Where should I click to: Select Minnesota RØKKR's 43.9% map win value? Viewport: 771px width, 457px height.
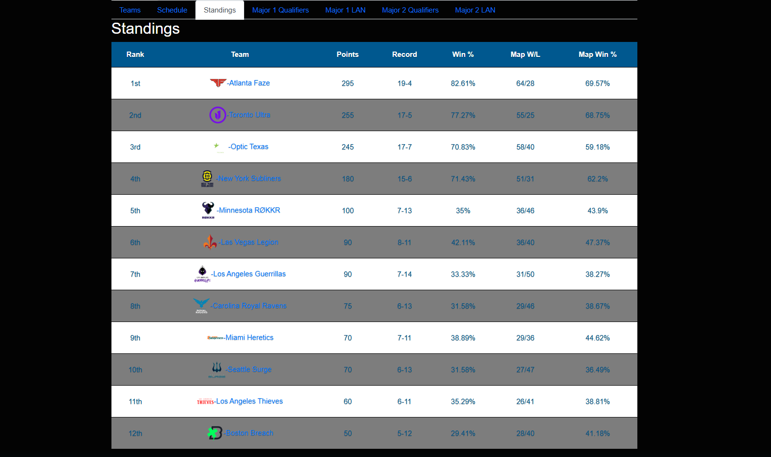click(x=597, y=211)
